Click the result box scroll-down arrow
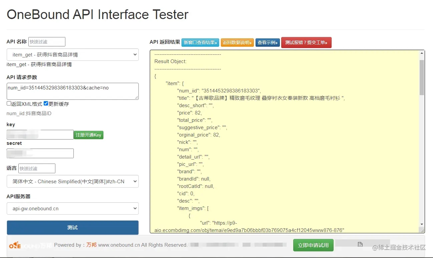The width and height of the screenshot is (433, 258). [x=422, y=224]
